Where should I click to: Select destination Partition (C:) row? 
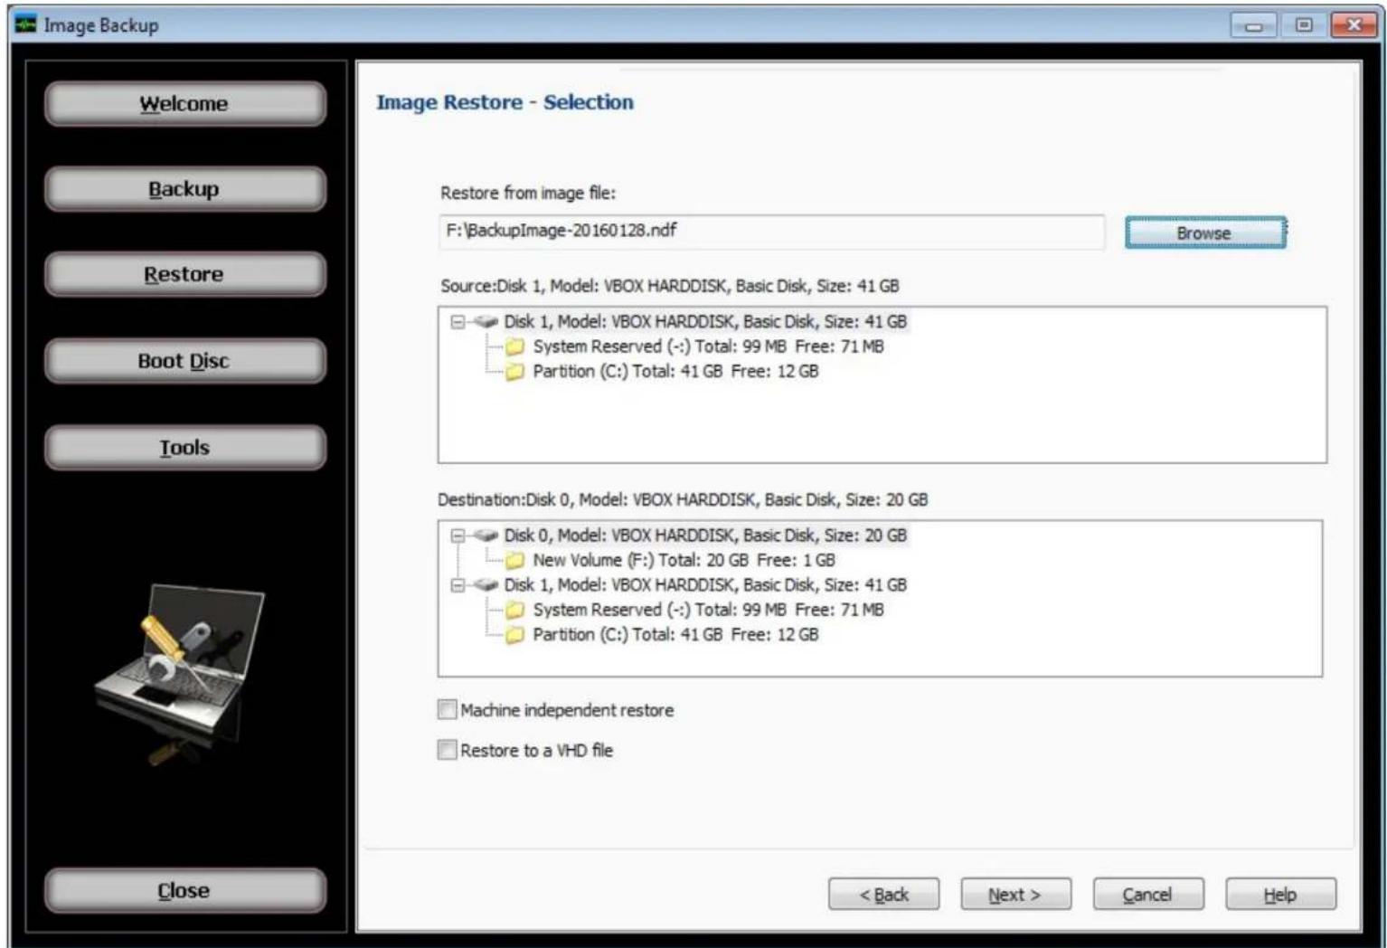pos(675,635)
